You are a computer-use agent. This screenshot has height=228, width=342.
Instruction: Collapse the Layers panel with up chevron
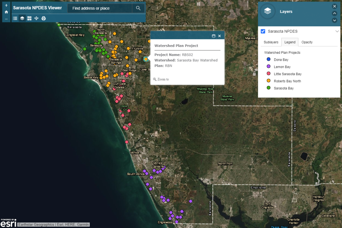coord(334,13)
